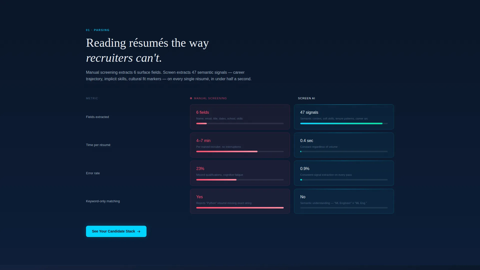480x270 pixels.
Task: Click the MANUAL SCREENING column header
Action: coord(210,98)
